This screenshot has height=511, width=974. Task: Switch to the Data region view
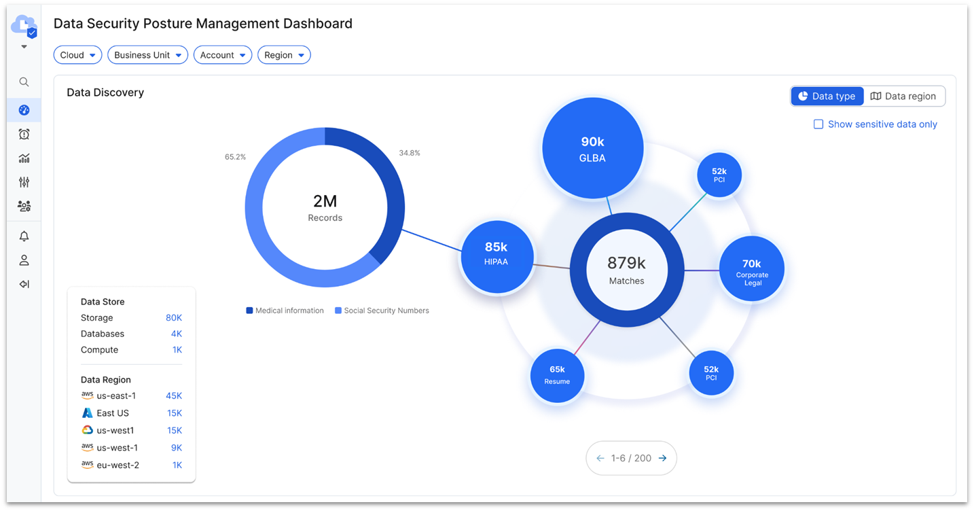click(903, 96)
